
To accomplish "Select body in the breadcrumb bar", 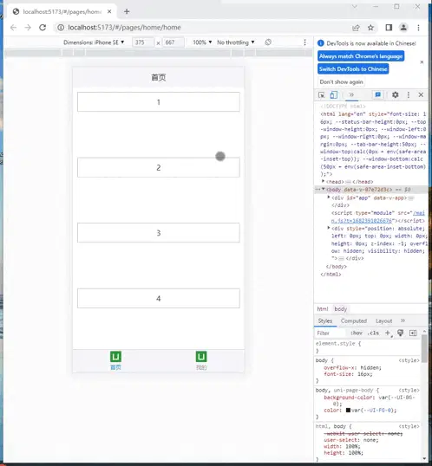I will (x=341, y=309).
